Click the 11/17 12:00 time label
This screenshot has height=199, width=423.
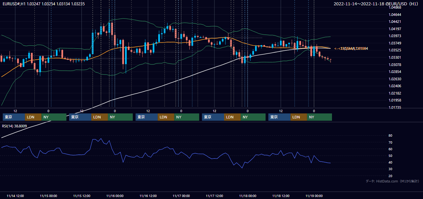(214, 196)
